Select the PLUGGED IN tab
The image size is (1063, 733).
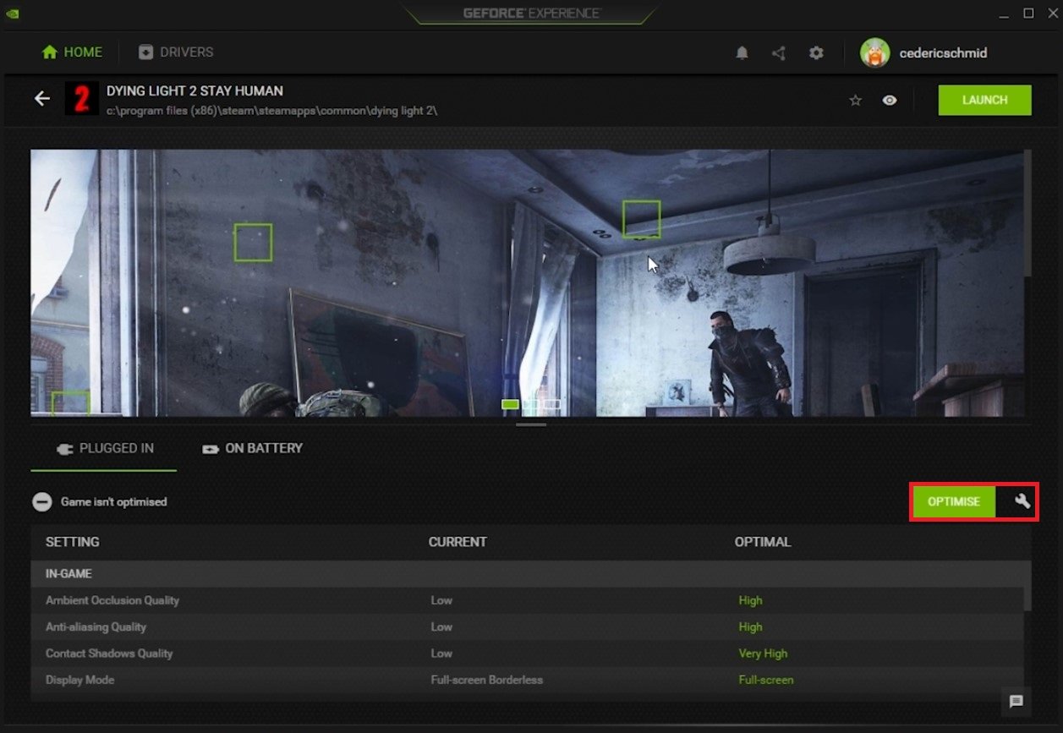[x=104, y=448]
